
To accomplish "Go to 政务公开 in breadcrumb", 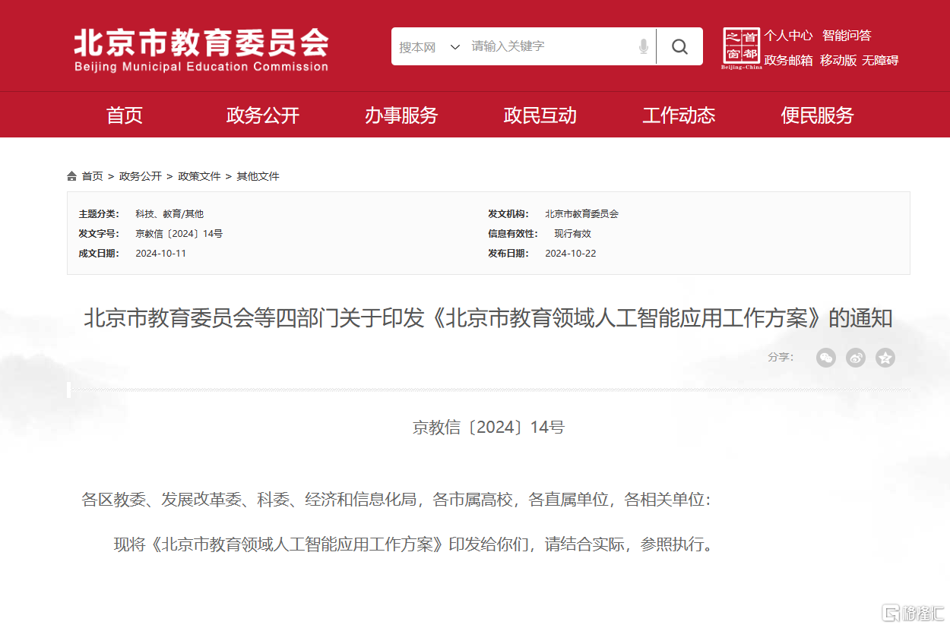I will click(141, 176).
